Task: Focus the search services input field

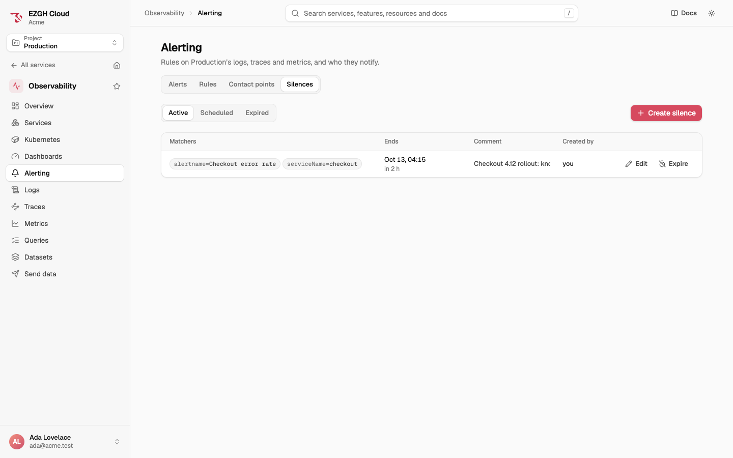Action: tap(432, 13)
